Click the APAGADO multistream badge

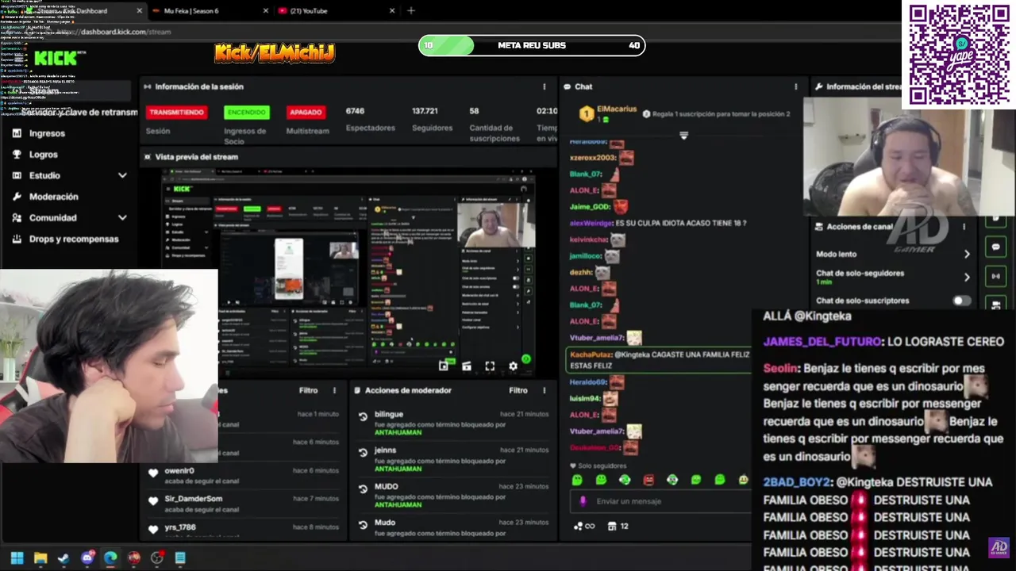pos(306,113)
